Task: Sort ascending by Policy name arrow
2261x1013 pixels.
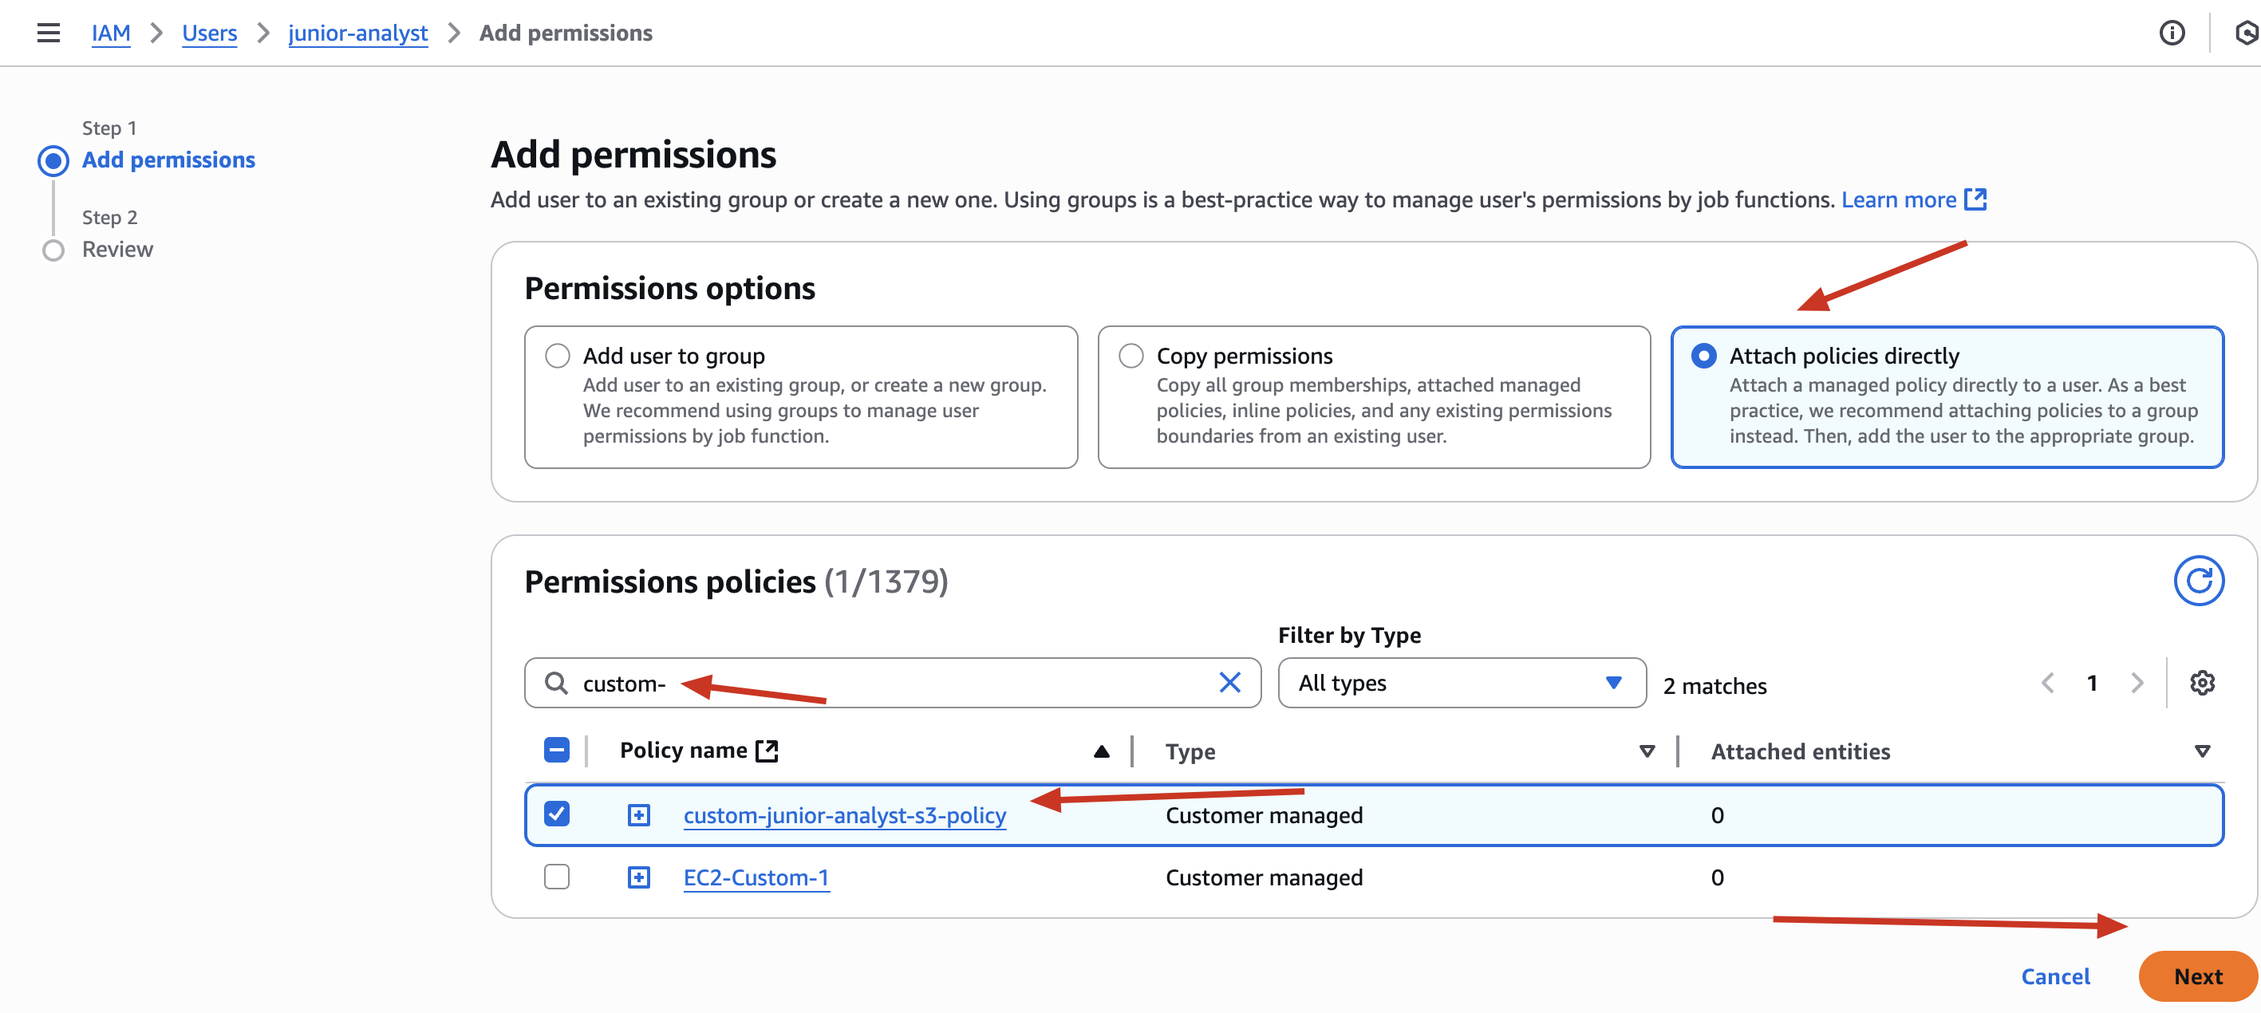Action: pos(1102,751)
